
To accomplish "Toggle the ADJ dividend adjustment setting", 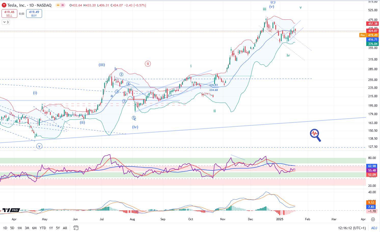I will click(374, 228).
